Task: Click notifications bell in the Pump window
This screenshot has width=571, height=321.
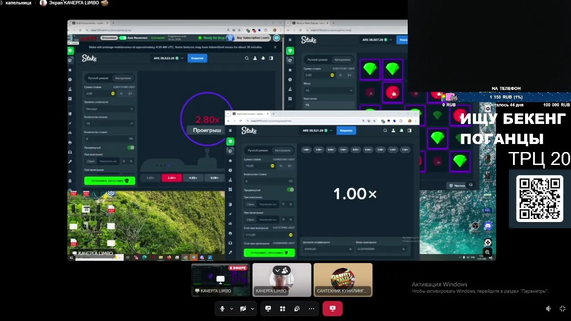Action: 263,58
